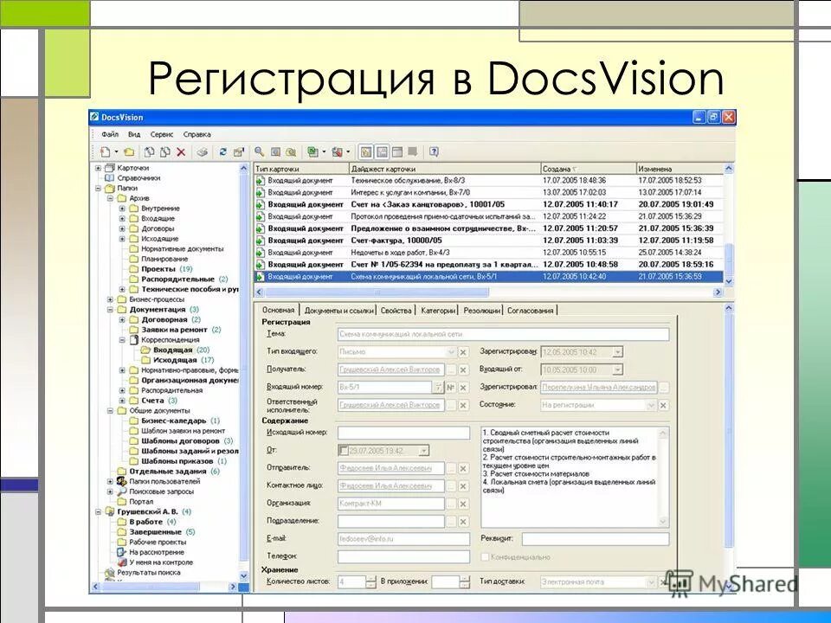
Task: Expand the Договорная folder node
Action: click(122, 319)
